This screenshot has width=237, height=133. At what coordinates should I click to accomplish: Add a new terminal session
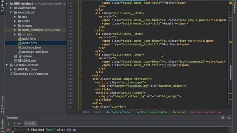[8, 124]
